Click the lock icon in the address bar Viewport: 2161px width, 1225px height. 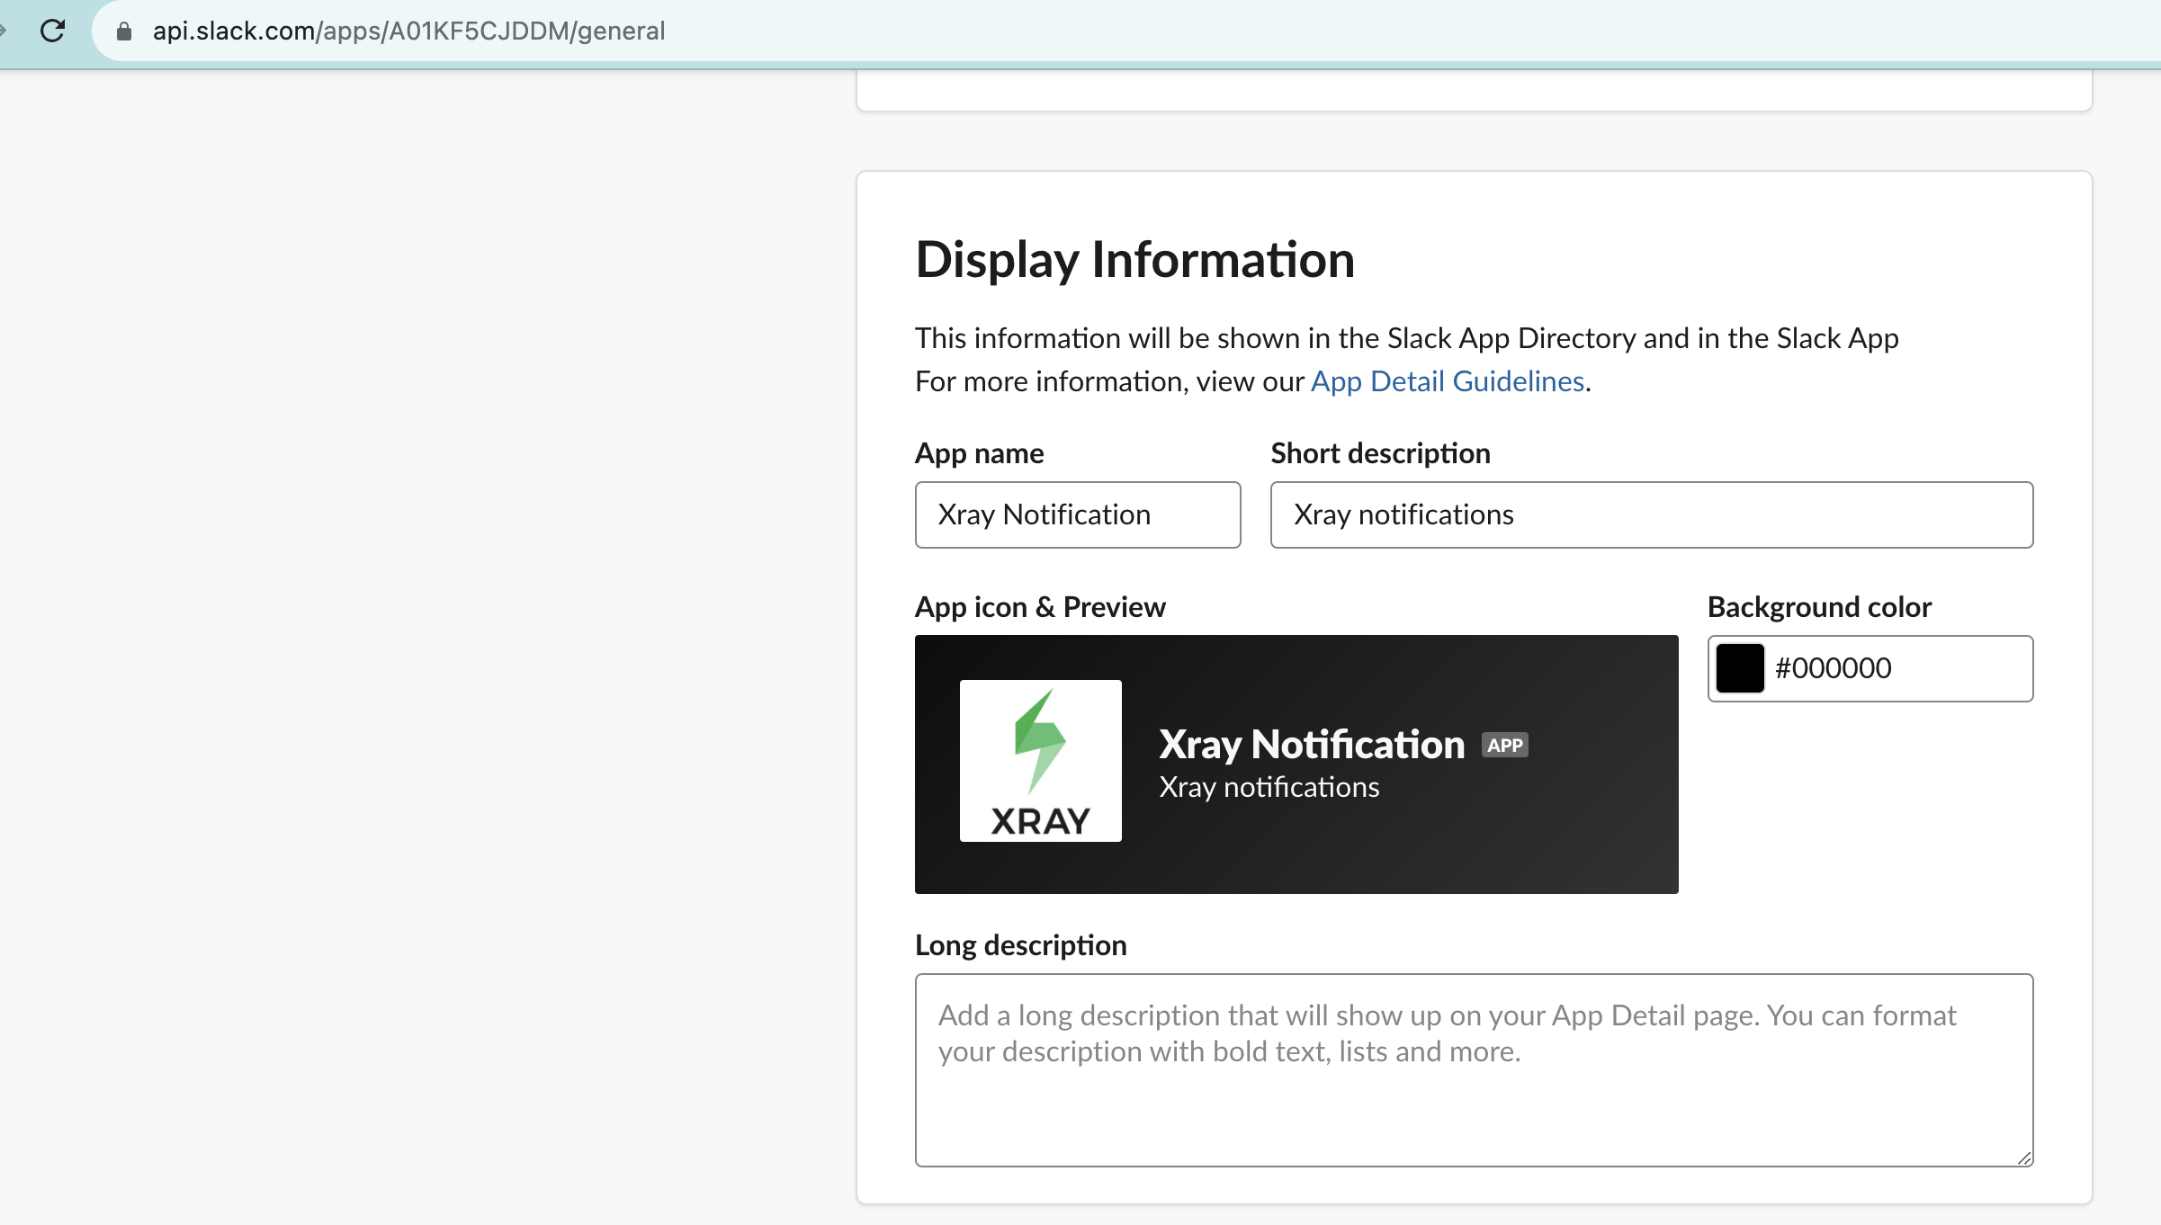pos(124,31)
